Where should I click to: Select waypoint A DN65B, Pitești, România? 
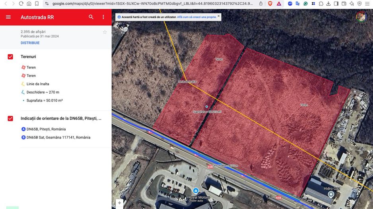46,129
